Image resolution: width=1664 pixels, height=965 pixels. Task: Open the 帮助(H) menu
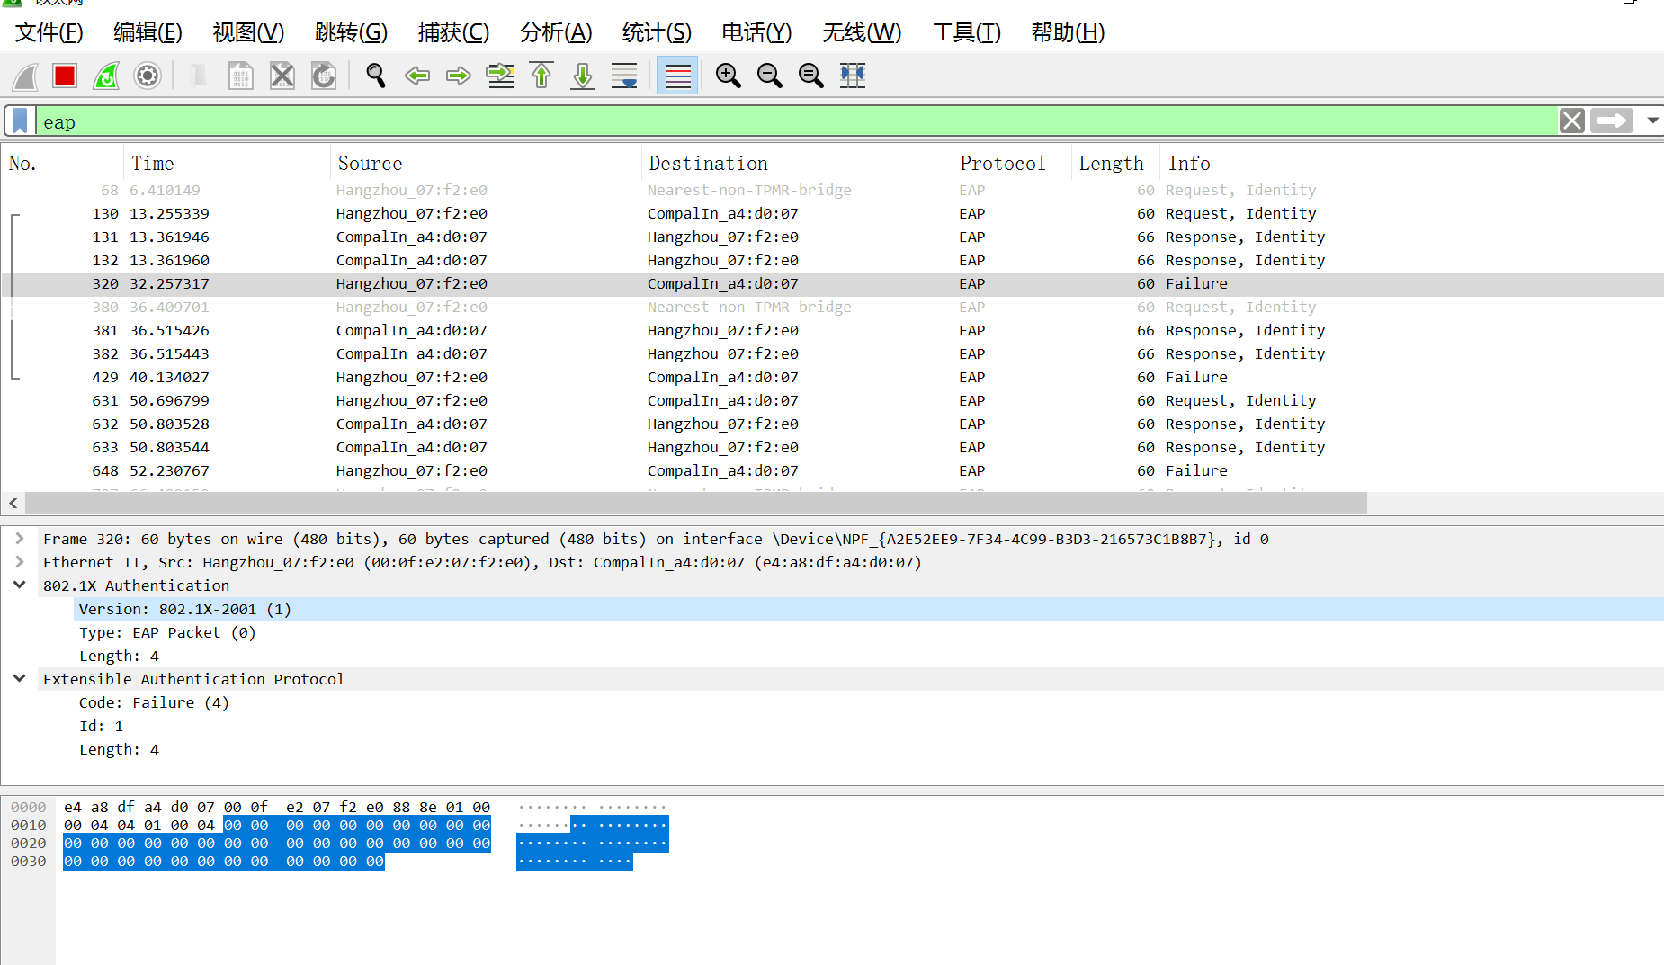tap(1068, 32)
